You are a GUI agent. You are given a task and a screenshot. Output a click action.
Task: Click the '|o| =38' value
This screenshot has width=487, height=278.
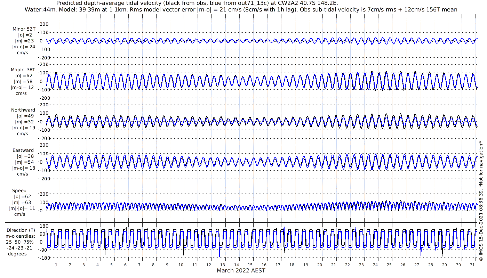25,157
